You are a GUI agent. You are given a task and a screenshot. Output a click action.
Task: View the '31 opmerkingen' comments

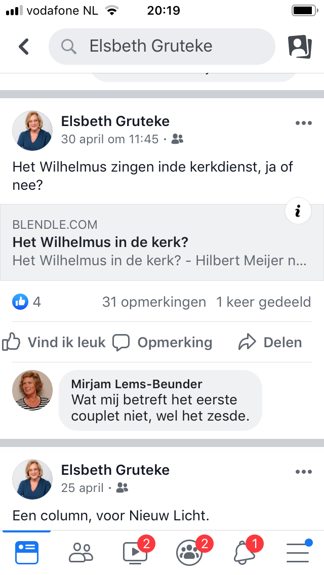(x=154, y=302)
